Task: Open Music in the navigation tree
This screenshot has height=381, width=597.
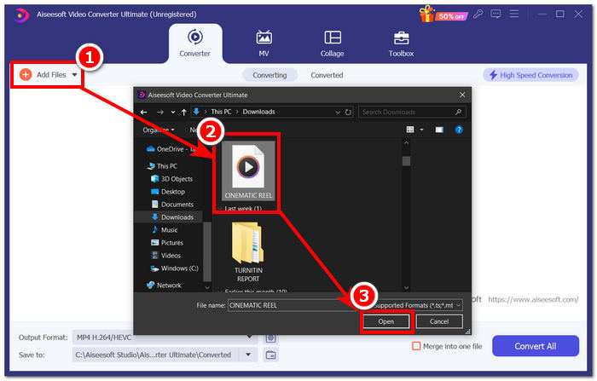Action: [x=165, y=230]
